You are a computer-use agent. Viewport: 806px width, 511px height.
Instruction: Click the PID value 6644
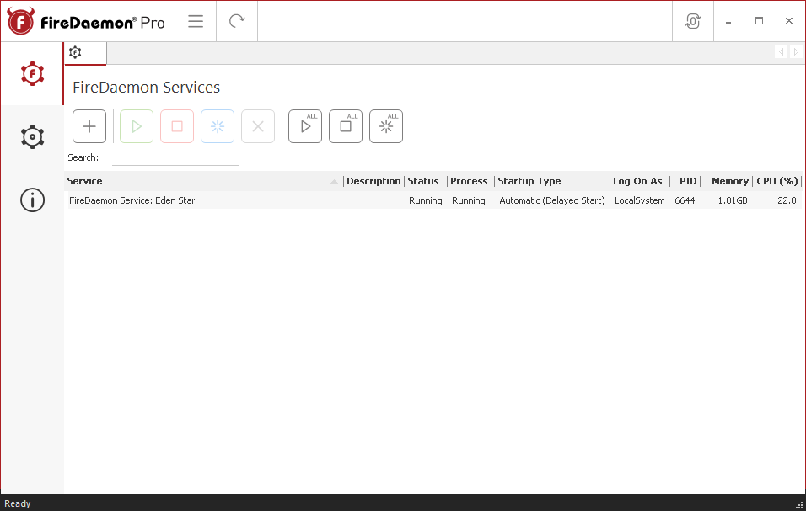pyautogui.click(x=685, y=200)
